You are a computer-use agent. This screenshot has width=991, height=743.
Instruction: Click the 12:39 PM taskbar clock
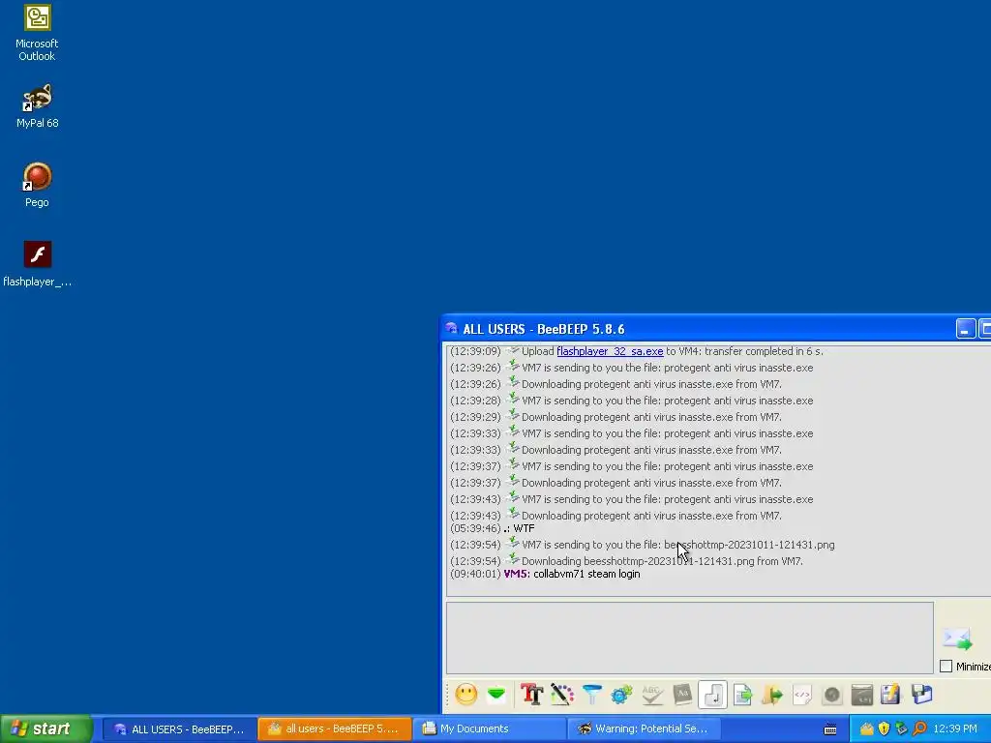point(955,729)
